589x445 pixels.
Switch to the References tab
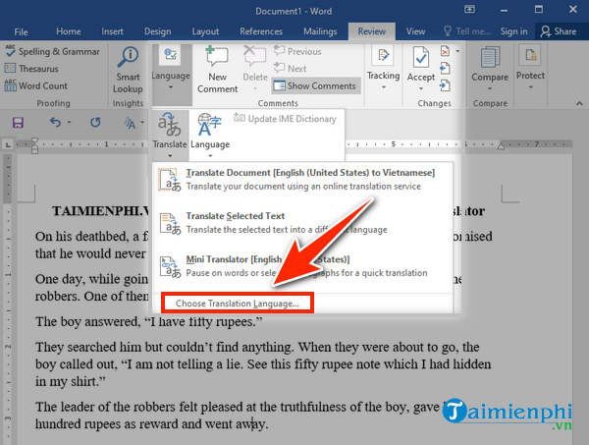[x=261, y=31]
